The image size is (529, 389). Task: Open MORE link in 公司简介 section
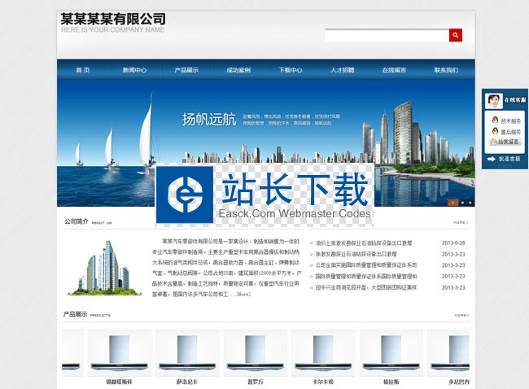click(461, 222)
